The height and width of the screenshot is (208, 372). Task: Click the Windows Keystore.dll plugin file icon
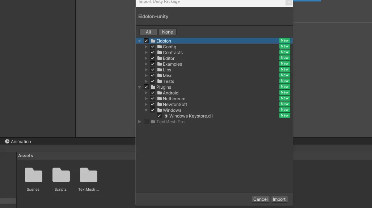(166, 116)
